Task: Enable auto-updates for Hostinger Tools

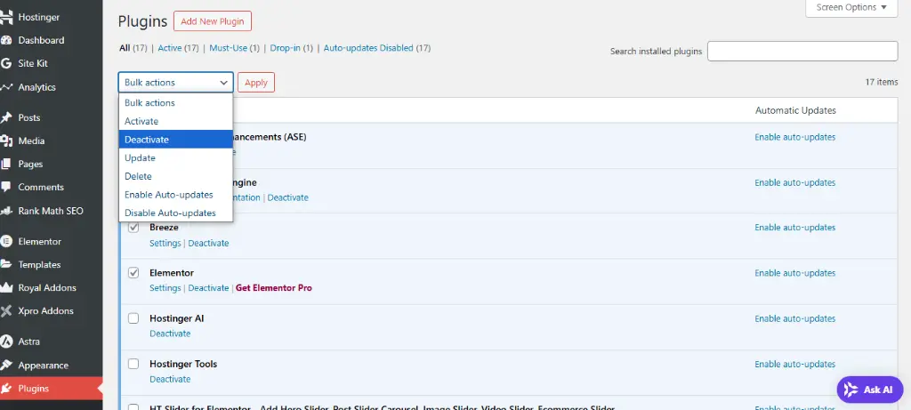Action: pyautogui.click(x=794, y=364)
